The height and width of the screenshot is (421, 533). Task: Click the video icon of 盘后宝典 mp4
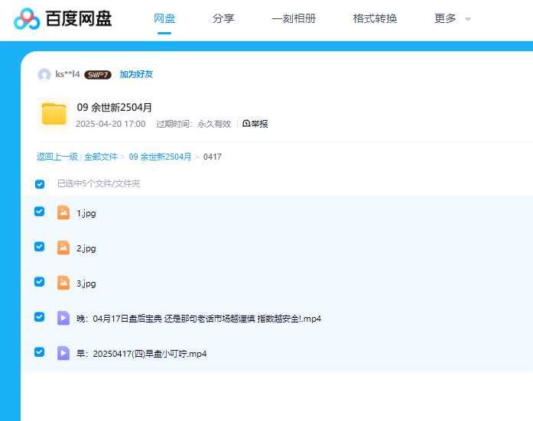[x=63, y=318]
